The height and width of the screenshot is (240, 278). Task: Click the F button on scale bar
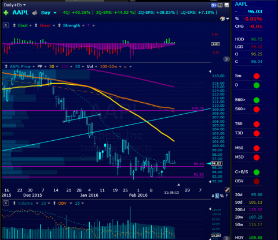[226, 196]
